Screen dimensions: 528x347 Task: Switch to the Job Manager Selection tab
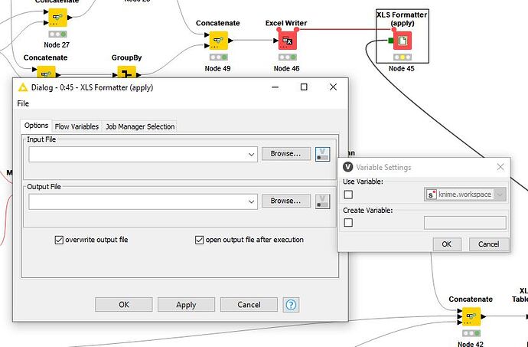140,126
